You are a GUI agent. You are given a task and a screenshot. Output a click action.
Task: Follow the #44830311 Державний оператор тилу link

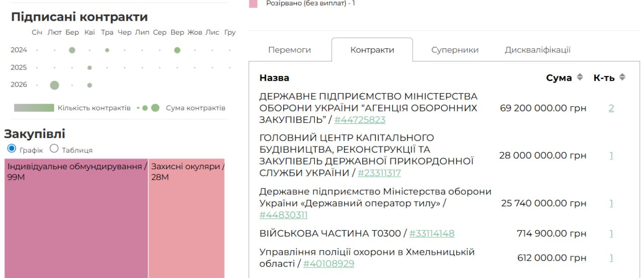(x=283, y=215)
